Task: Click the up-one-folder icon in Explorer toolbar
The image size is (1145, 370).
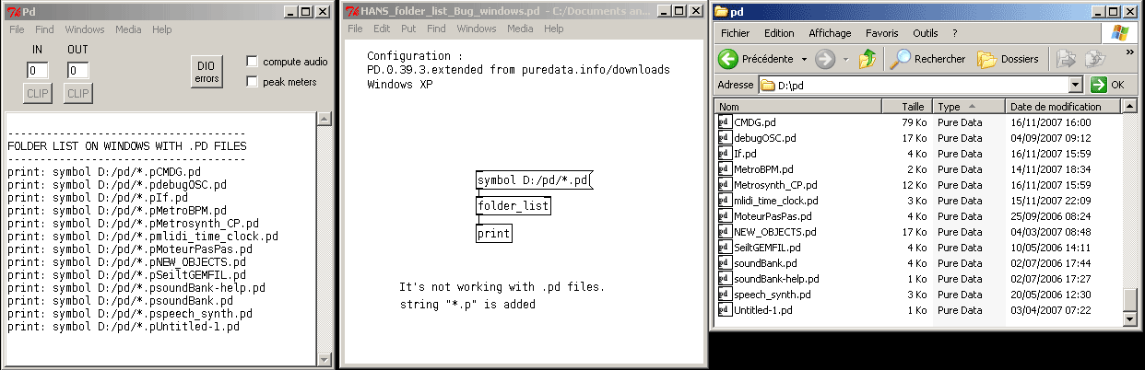Action: (x=868, y=59)
